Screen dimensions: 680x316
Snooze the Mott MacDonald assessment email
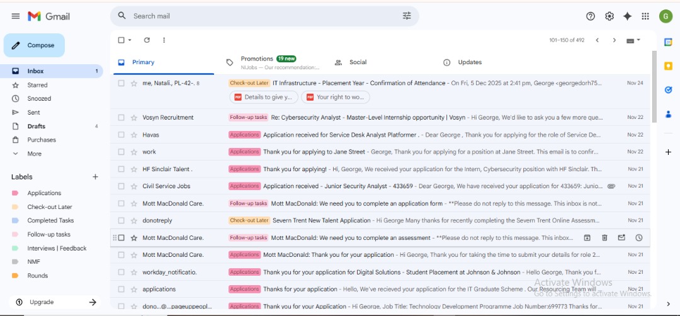click(x=639, y=237)
